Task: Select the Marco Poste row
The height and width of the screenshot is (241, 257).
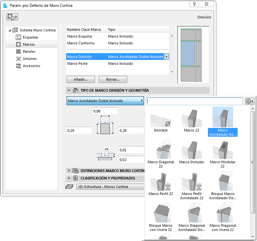Action: [118, 63]
